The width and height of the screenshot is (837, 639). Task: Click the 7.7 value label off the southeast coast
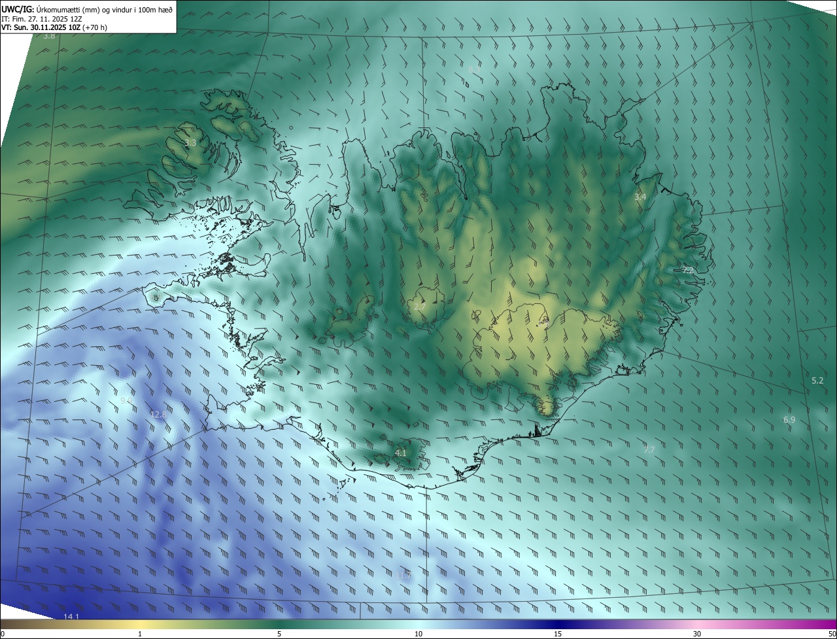[x=649, y=450]
